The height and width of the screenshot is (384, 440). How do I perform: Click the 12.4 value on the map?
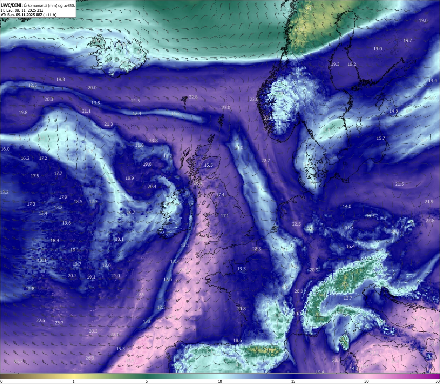coord(137,114)
